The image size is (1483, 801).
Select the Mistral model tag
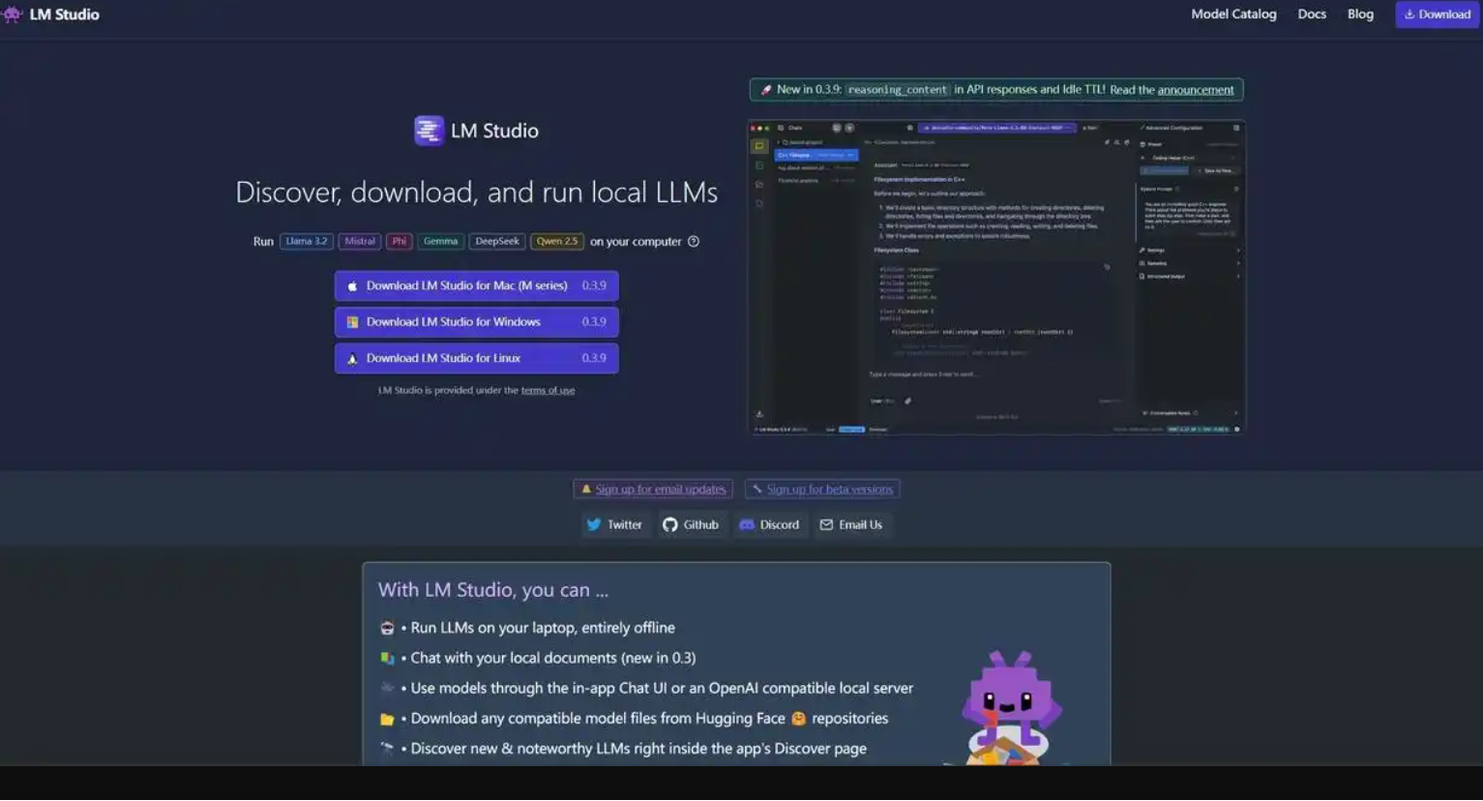pyautogui.click(x=360, y=242)
